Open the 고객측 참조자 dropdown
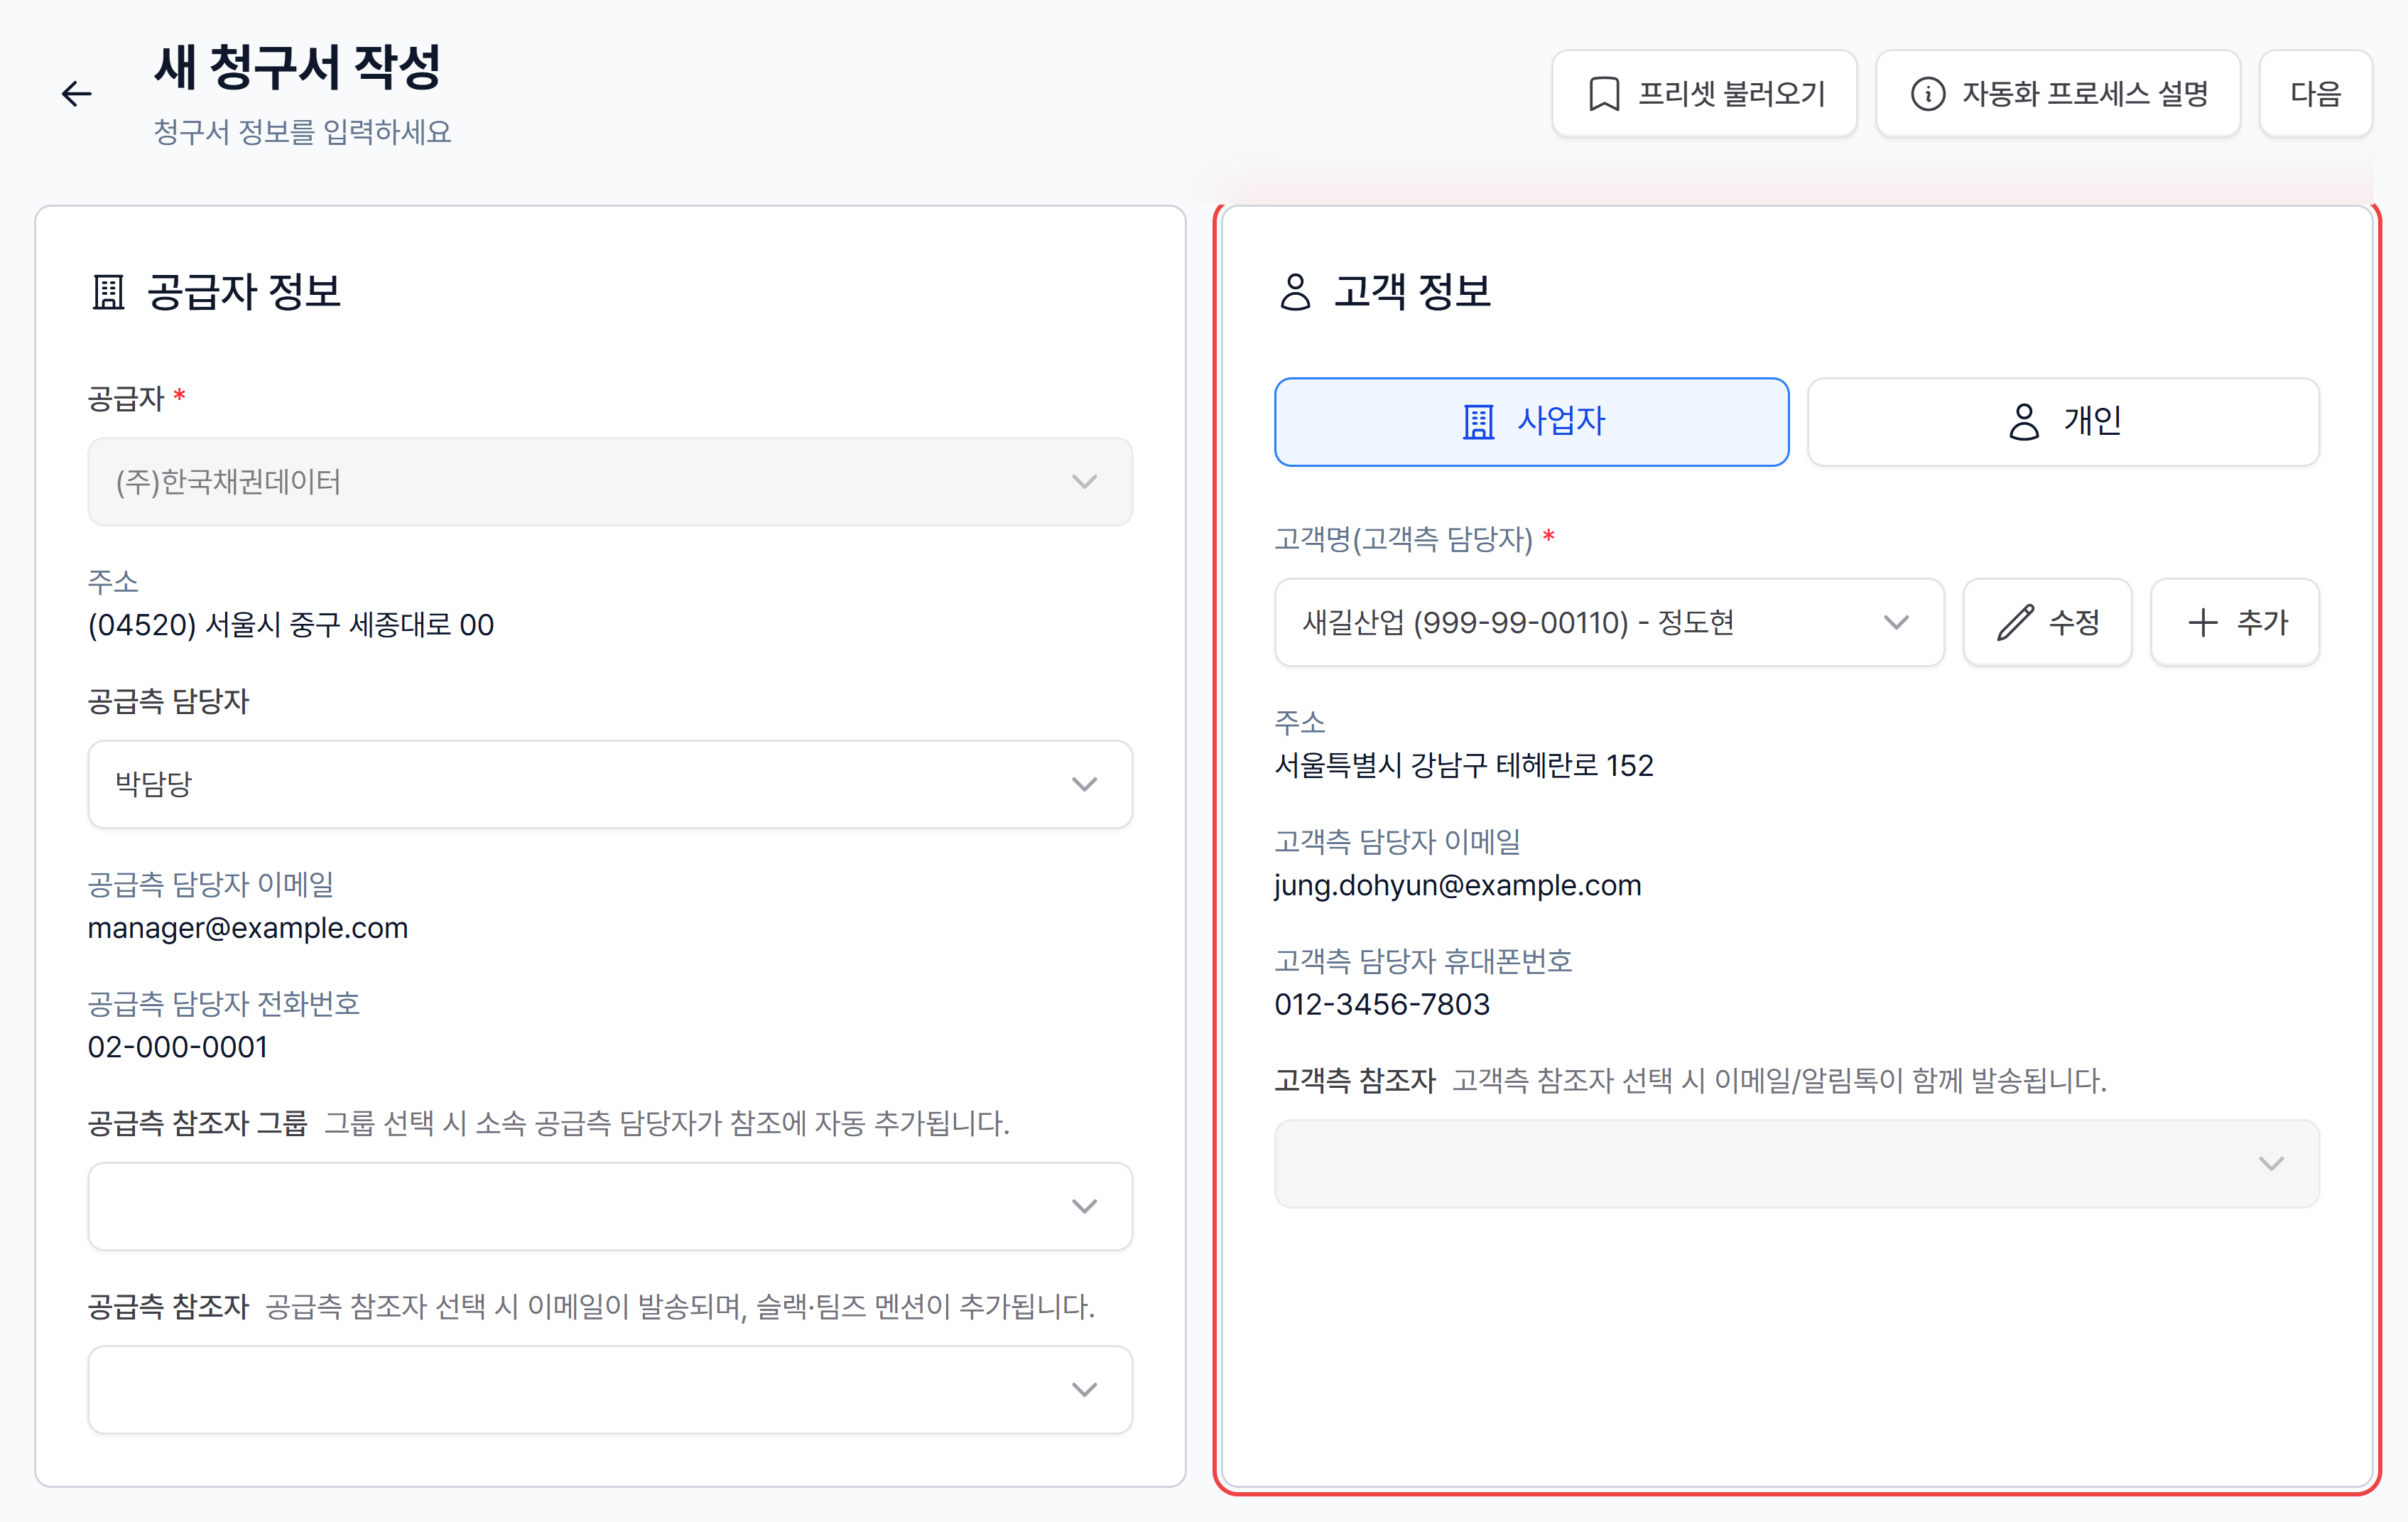2408x1522 pixels. [x=1797, y=1164]
